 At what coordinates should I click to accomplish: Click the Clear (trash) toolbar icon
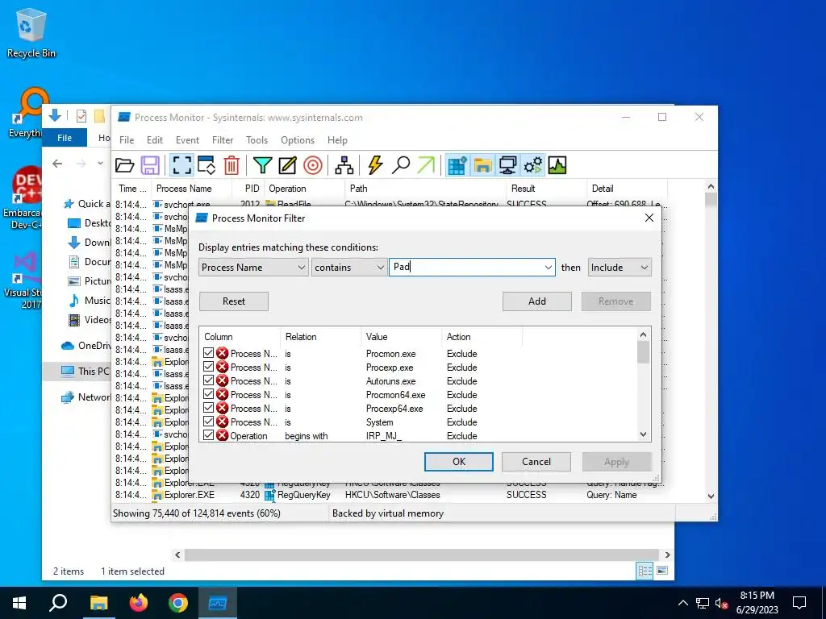(232, 165)
